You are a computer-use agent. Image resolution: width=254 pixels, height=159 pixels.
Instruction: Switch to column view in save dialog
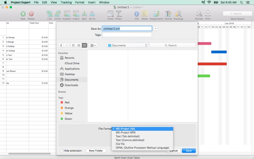(84, 45)
